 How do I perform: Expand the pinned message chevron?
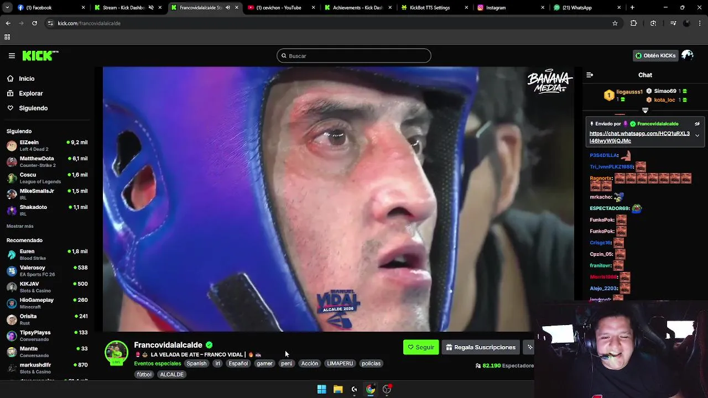[697, 135]
